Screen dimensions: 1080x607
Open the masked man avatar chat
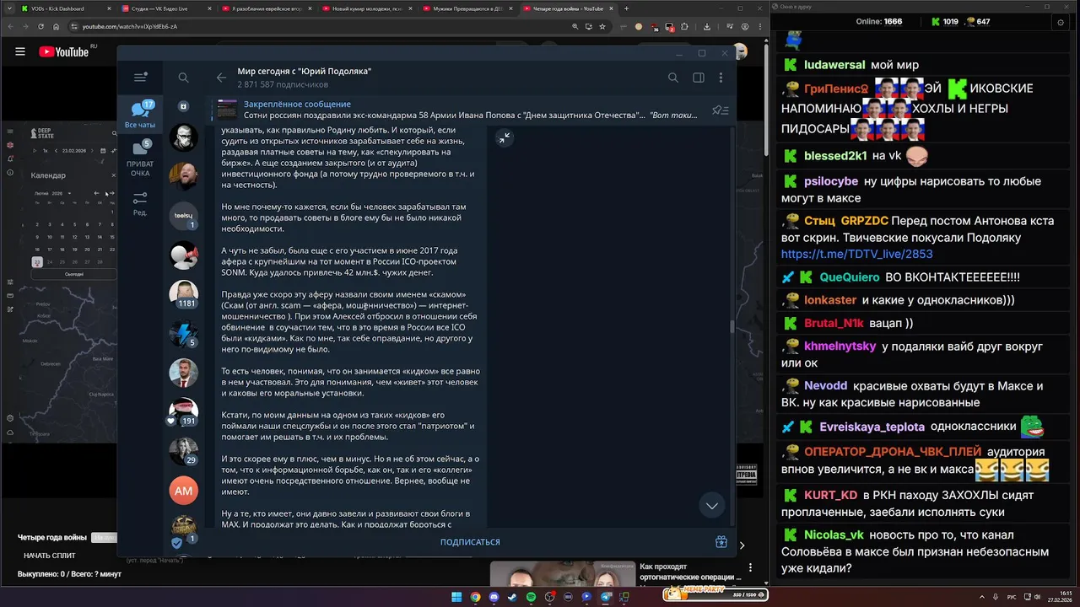[184, 137]
